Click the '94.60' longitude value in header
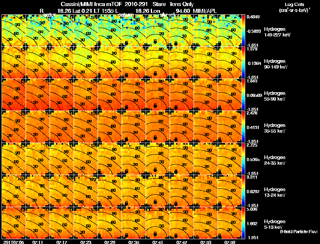 pos(183,11)
